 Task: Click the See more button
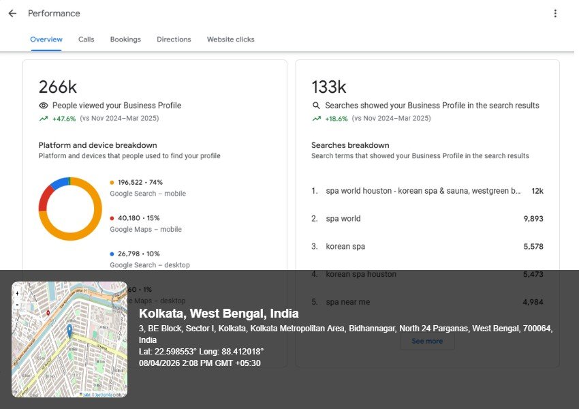point(427,341)
